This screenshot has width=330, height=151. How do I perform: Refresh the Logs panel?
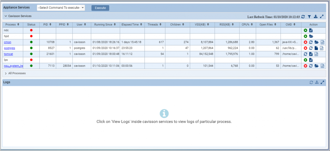tap(311, 82)
